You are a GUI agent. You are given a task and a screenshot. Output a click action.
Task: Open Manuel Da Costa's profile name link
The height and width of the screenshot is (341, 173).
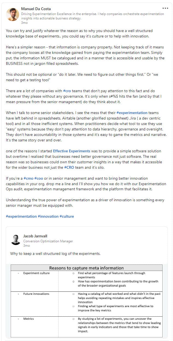[x=36, y=9]
